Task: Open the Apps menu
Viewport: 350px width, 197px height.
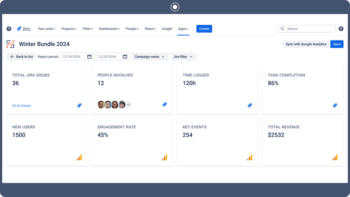Action: point(183,29)
